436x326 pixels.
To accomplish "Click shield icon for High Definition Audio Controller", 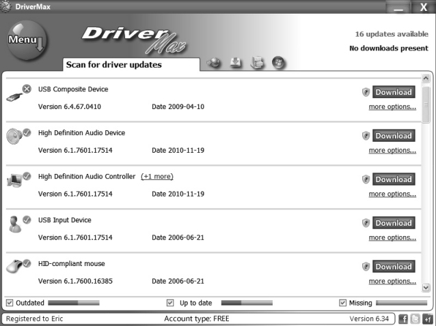I will point(366,179).
